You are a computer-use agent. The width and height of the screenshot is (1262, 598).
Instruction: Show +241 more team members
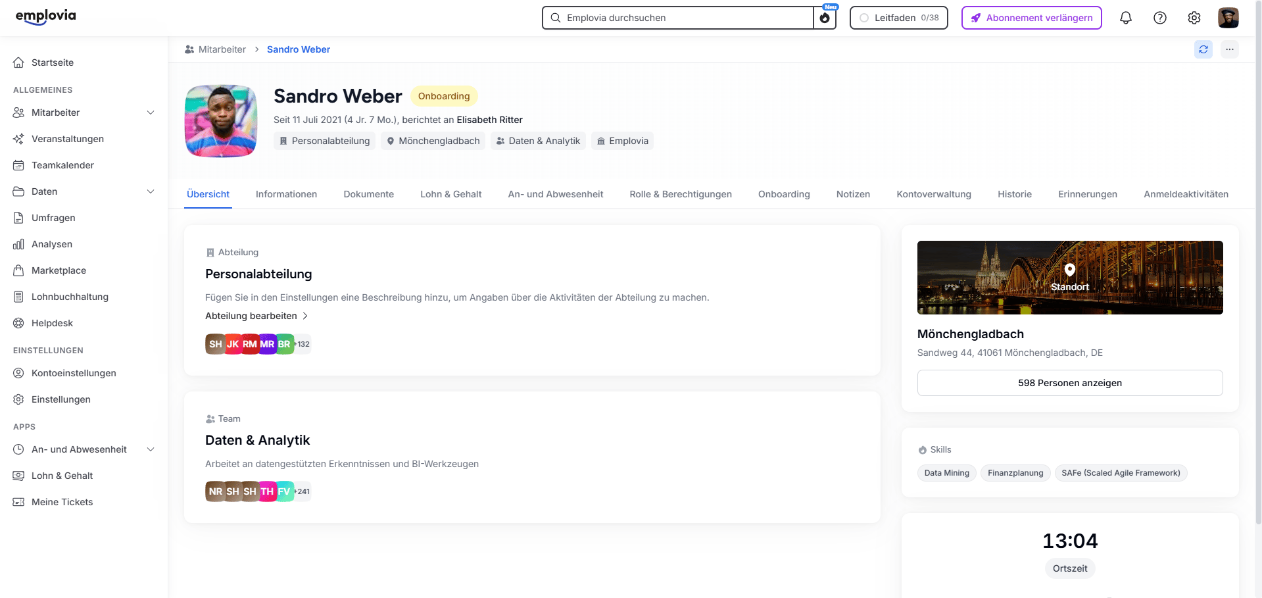[x=303, y=491]
